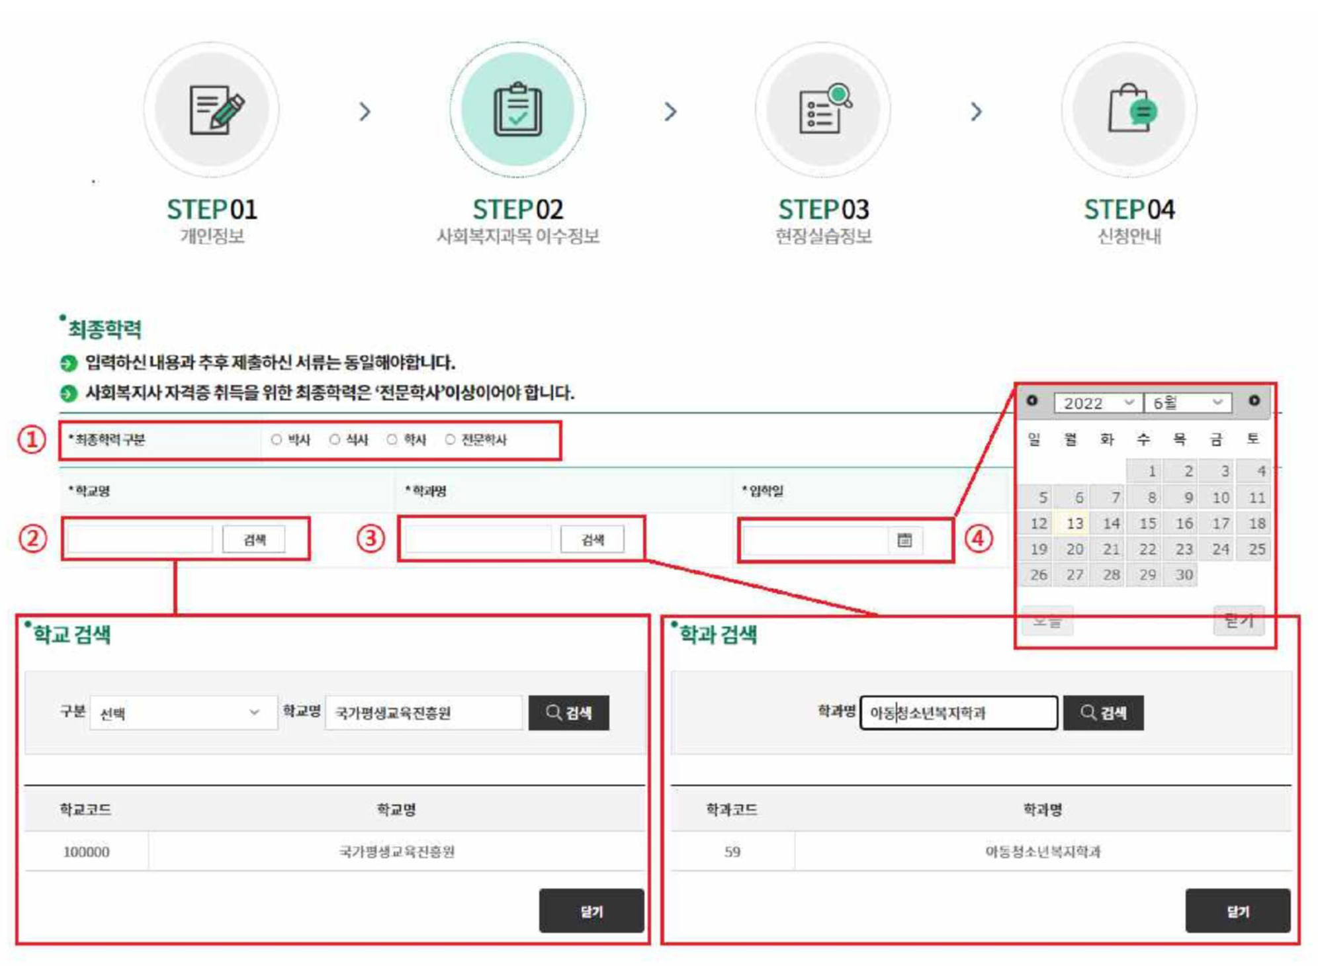Click the 학교명 field containing 국가평생교육진흥원
The height and width of the screenshot is (966, 1318).
pos(423,713)
